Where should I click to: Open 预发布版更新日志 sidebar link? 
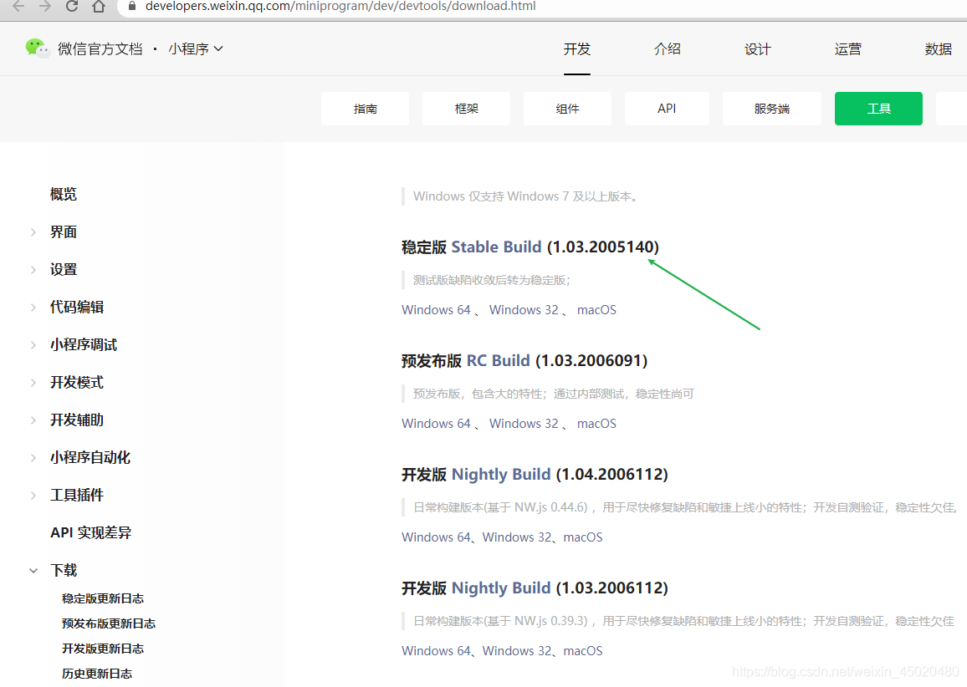tap(109, 623)
